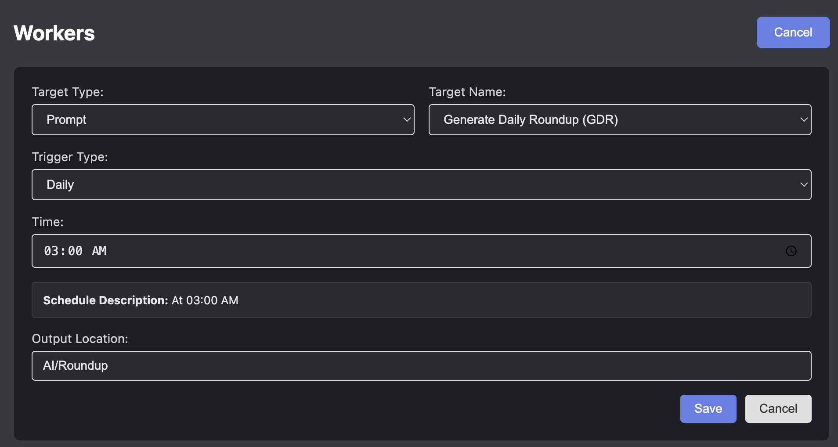Click the Target Type dropdown chevron

407,119
